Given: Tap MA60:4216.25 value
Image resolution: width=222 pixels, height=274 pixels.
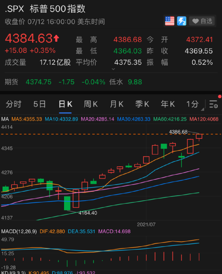Looking at the screenshot, I should coord(170,119).
